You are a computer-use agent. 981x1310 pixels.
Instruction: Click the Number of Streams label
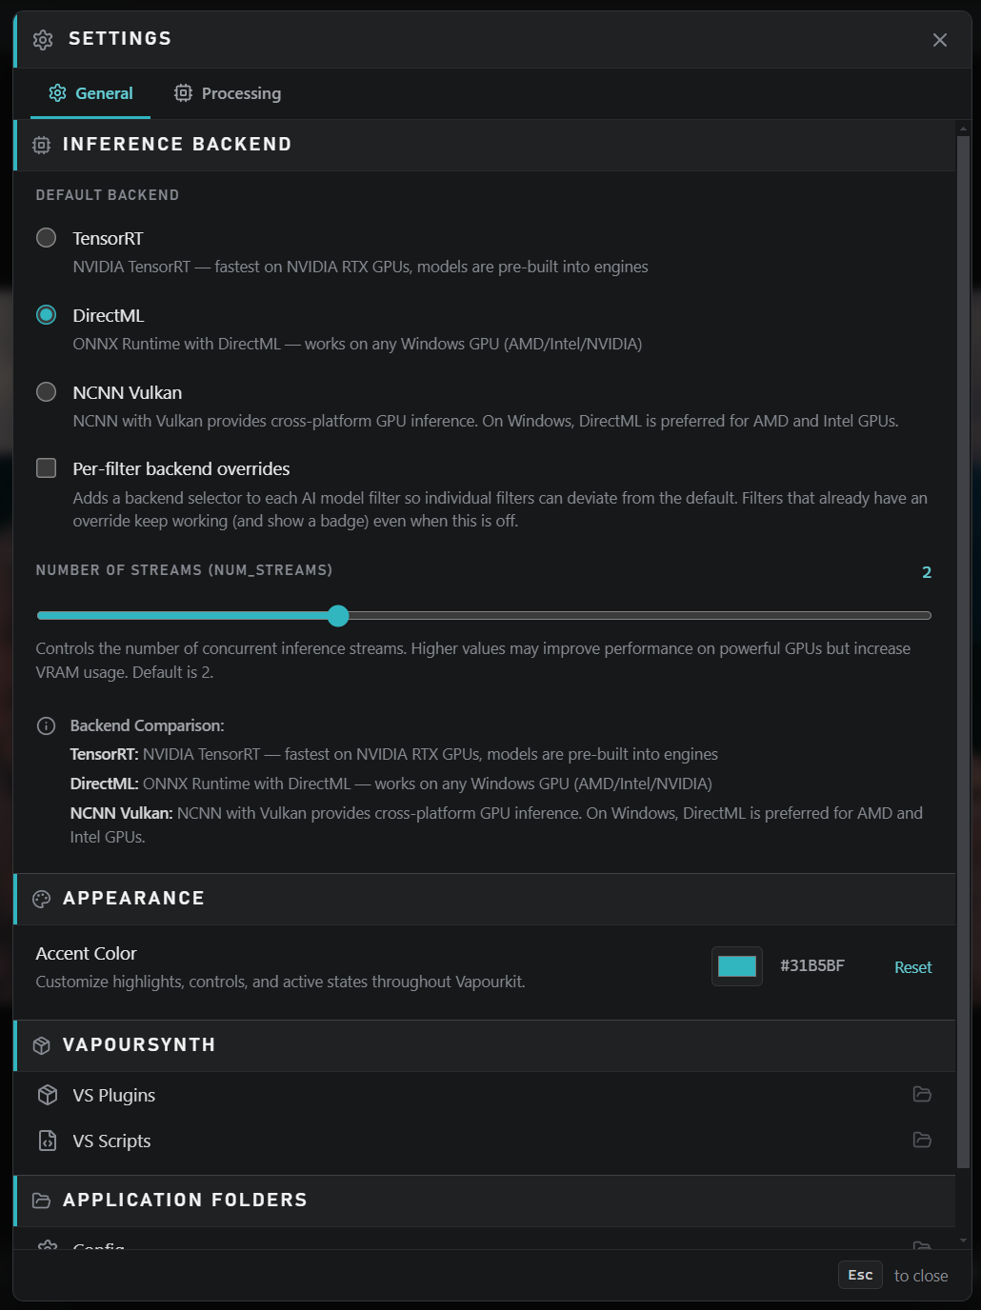tap(184, 570)
